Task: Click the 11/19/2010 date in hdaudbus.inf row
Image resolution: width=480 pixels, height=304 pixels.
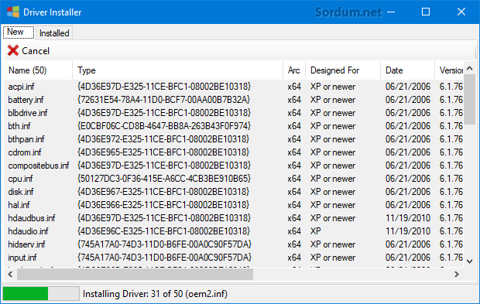Action: [408, 218]
